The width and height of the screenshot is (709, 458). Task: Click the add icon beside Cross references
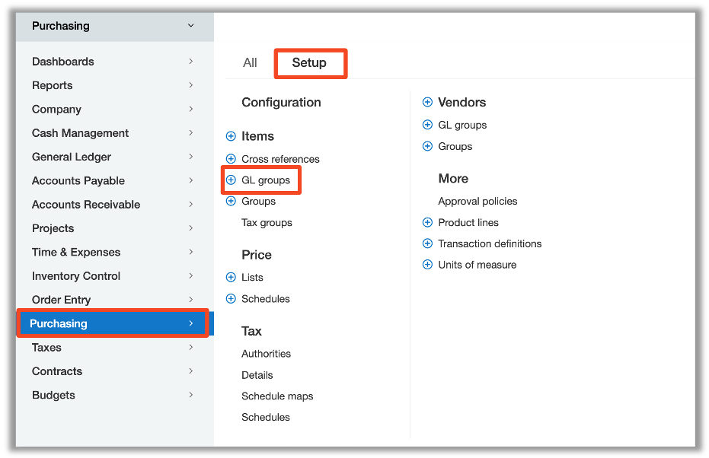point(230,159)
